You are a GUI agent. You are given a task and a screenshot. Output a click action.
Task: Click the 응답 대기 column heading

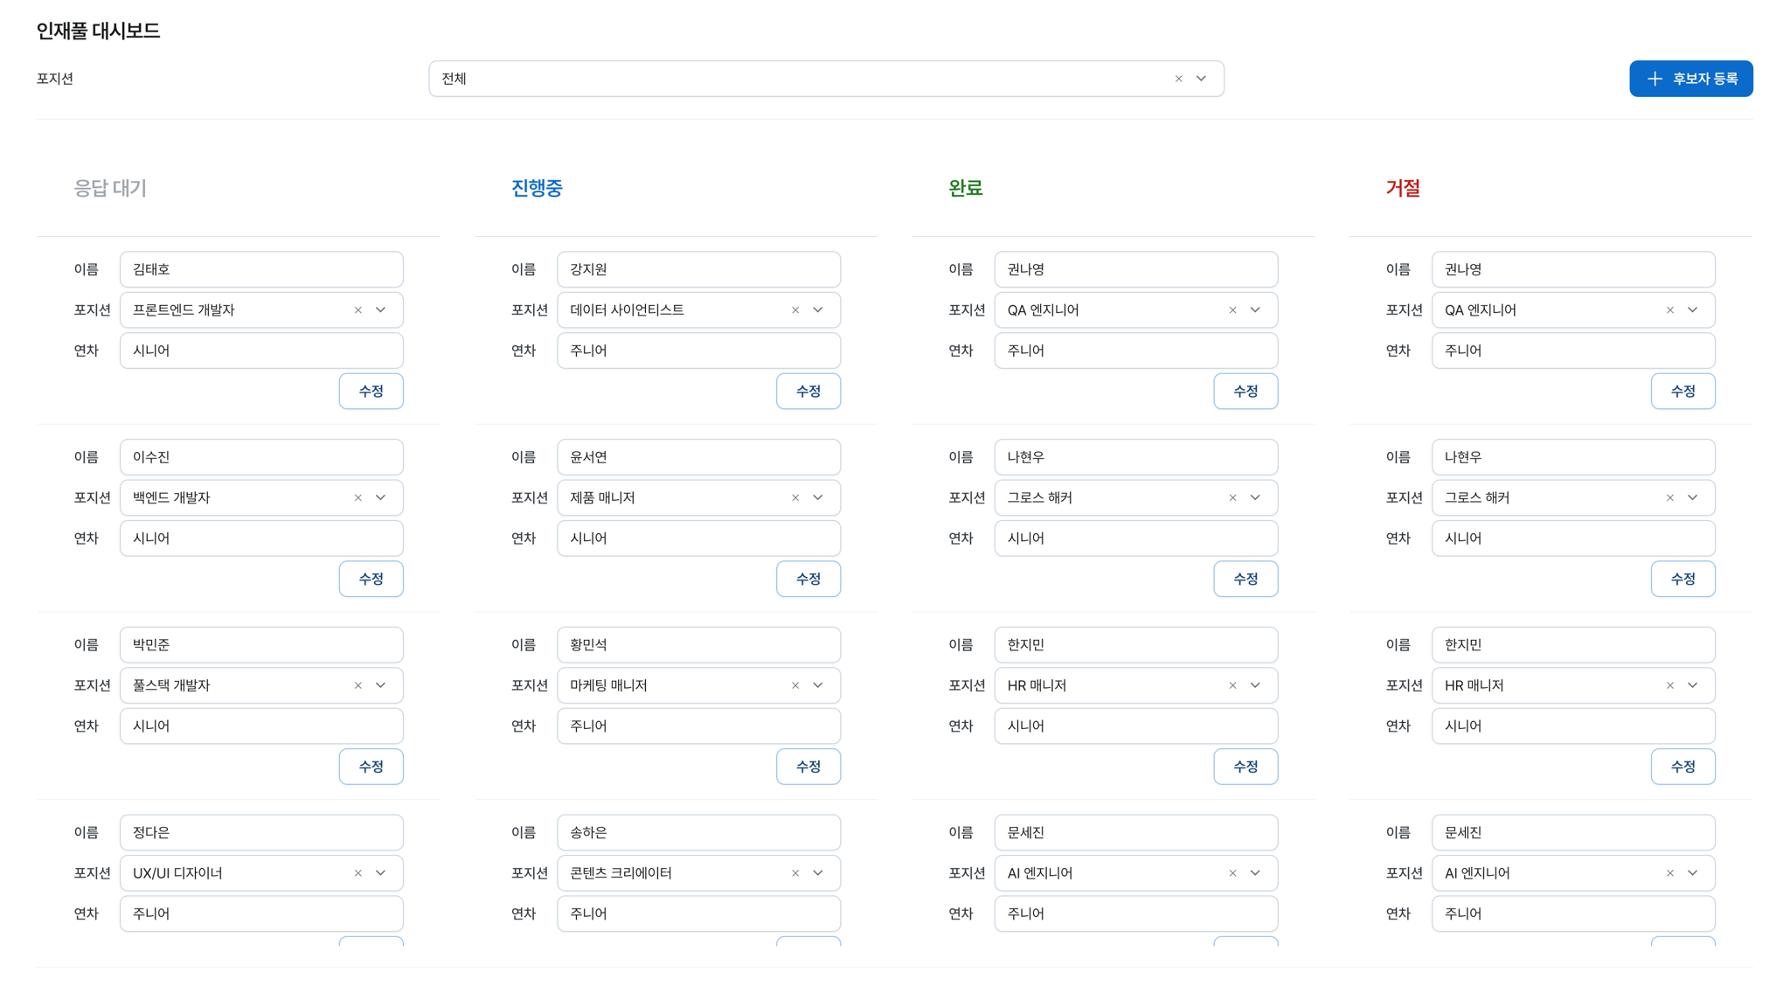pyautogui.click(x=110, y=188)
